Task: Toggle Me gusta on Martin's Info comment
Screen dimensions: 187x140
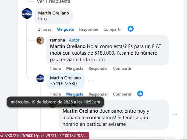Action: point(65,29)
